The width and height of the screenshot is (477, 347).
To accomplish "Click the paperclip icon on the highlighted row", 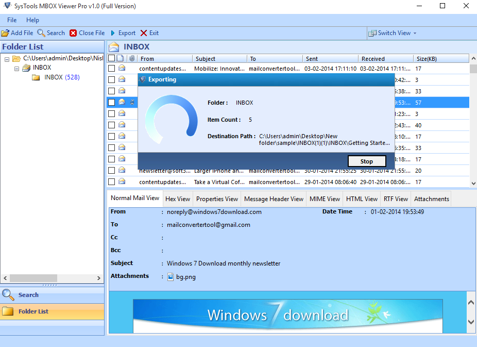I will [x=132, y=102].
